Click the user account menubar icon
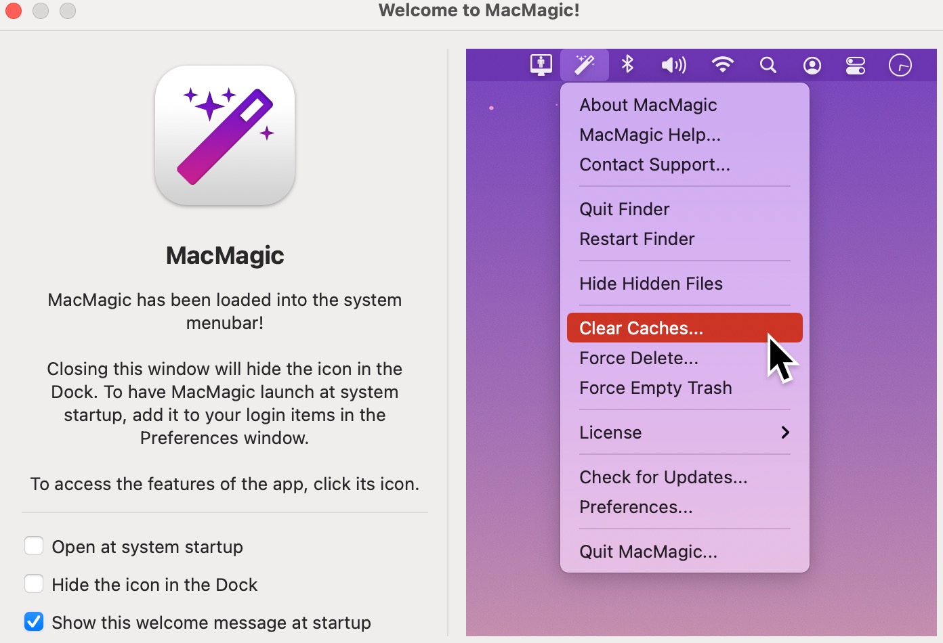This screenshot has width=943, height=643. pyautogui.click(x=812, y=66)
